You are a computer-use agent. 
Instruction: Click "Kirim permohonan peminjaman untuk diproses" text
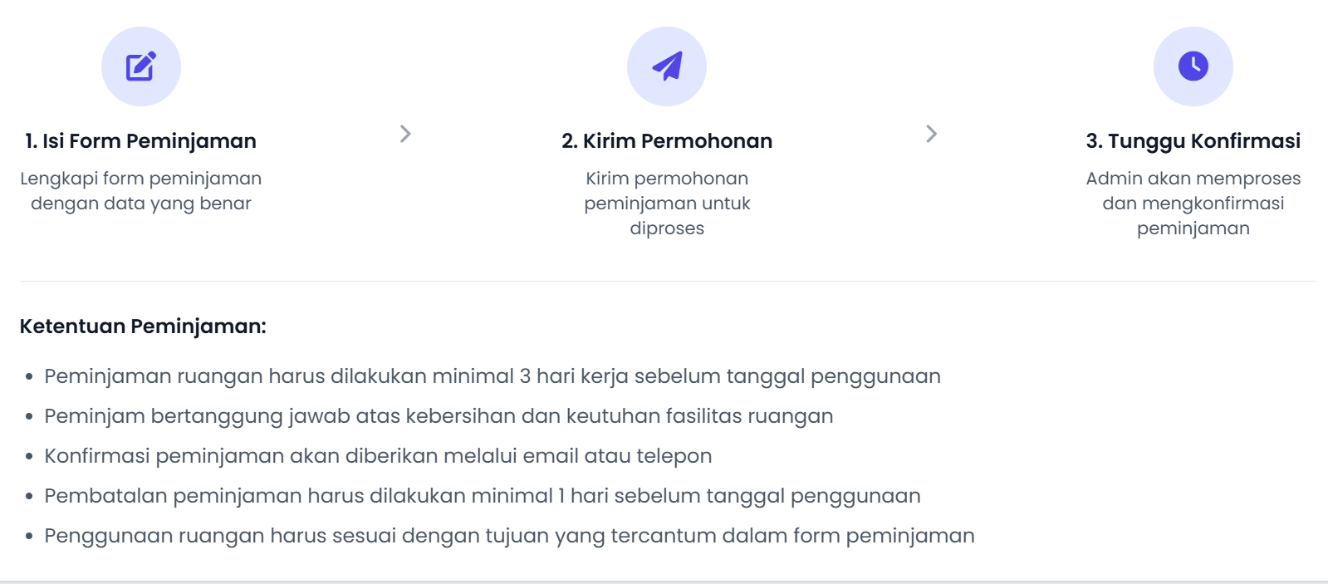(x=667, y=204)
